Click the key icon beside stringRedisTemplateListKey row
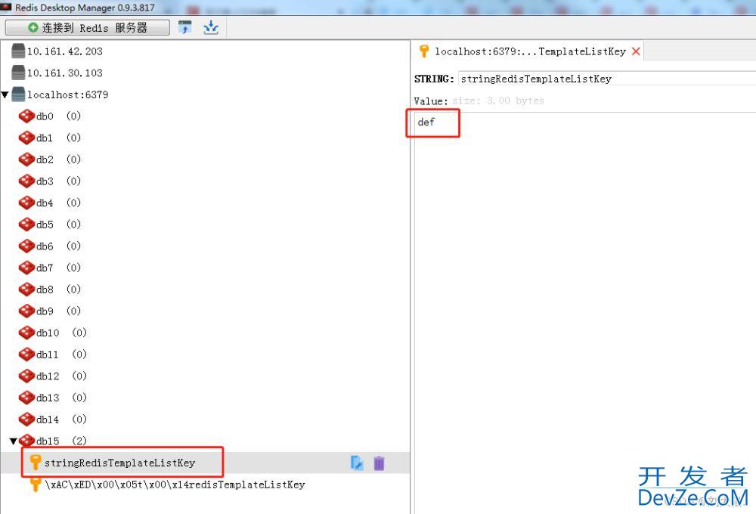 pos(36,462)
